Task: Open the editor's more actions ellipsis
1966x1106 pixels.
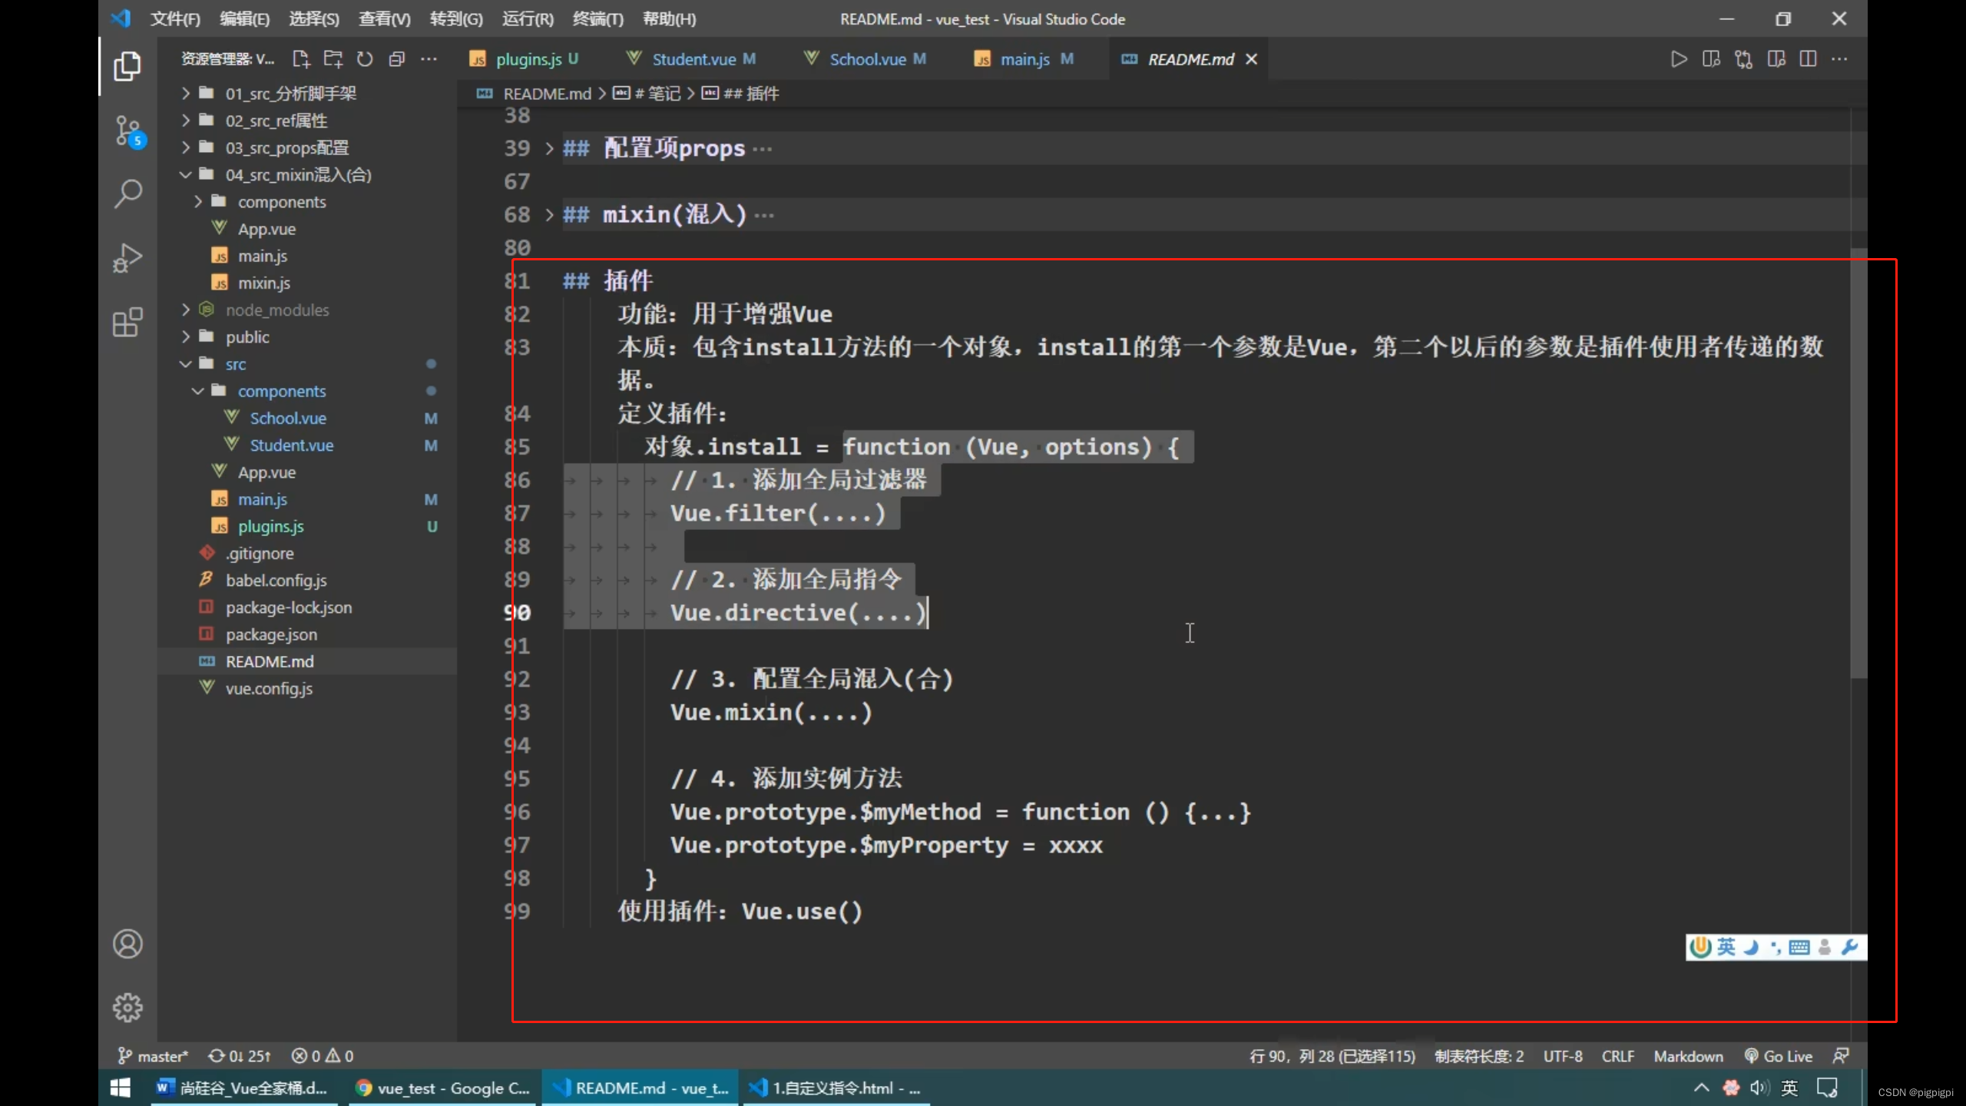Action: click(1839, 59)
